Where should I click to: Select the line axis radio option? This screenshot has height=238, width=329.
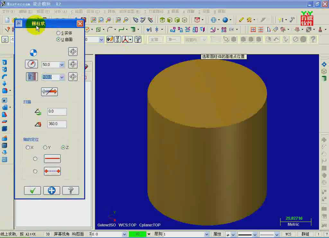[x=35, y=159]
